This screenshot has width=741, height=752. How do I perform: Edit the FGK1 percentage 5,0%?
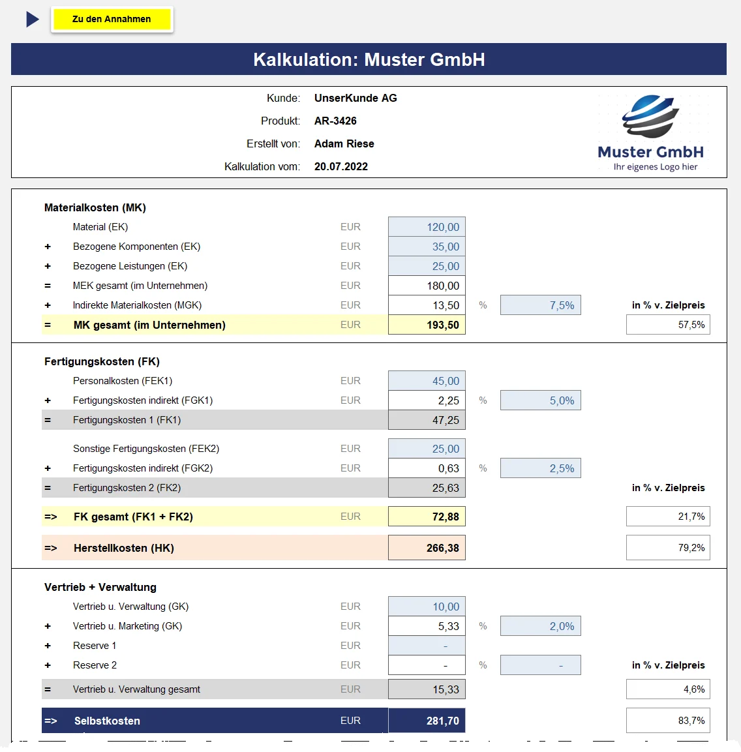(x=541, y=400)
